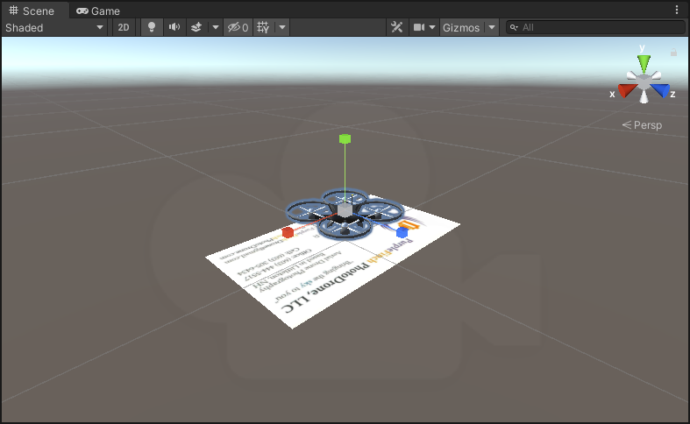Toggle scene audio speaker icon
The image size is (690, 424).
point(174,28)
